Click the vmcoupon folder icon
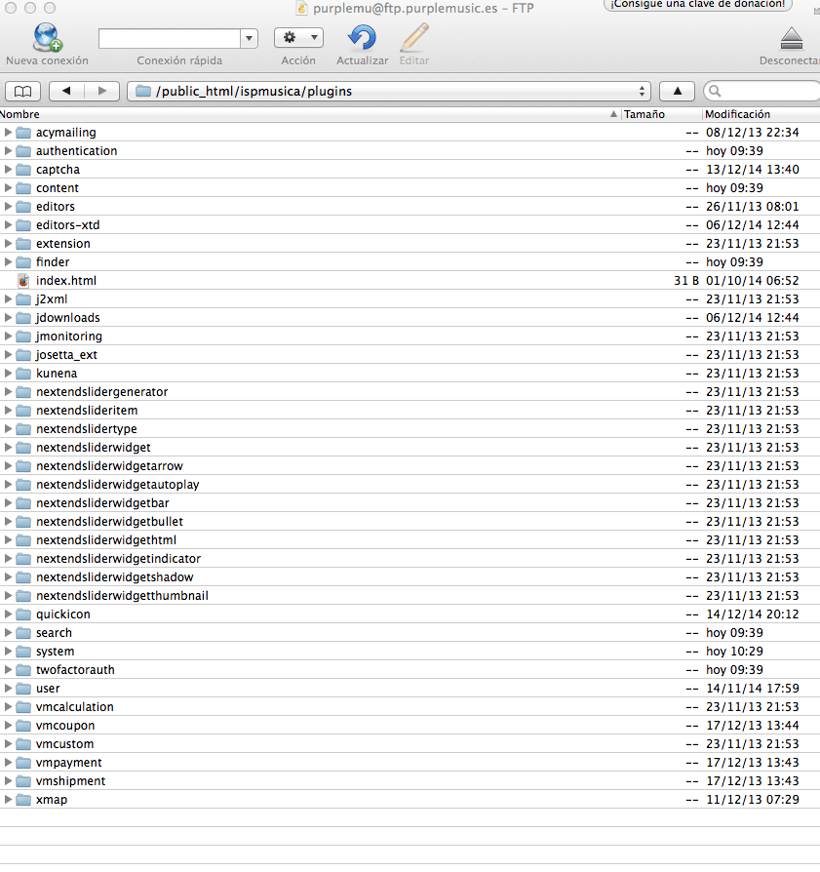The width and height of the screenshot is (820, 872). click(23, 725)
